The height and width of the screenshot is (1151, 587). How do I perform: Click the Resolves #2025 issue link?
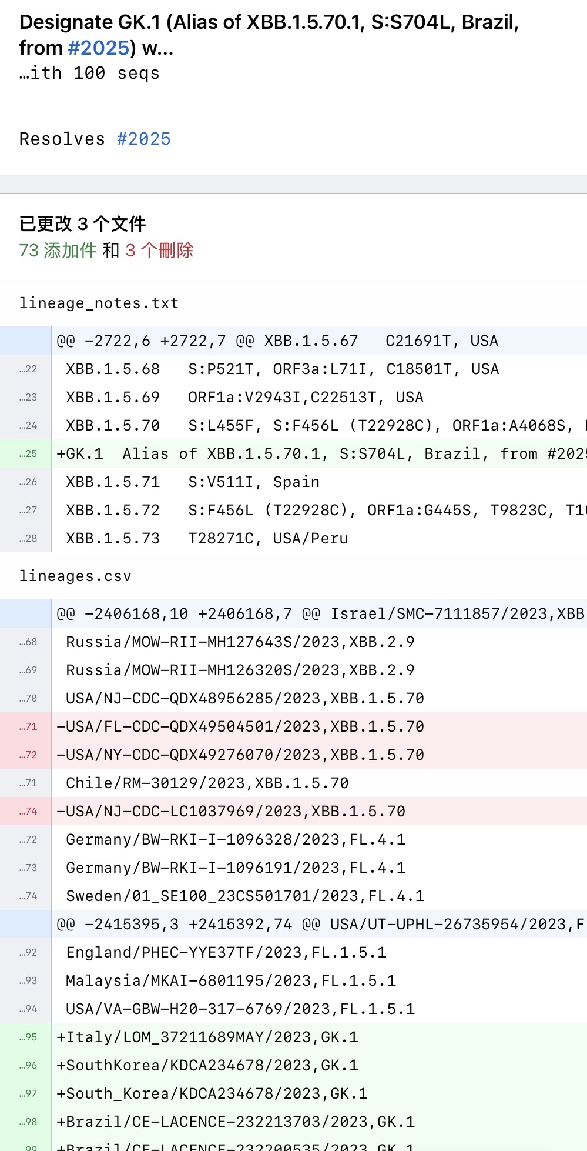click(143, 139)
